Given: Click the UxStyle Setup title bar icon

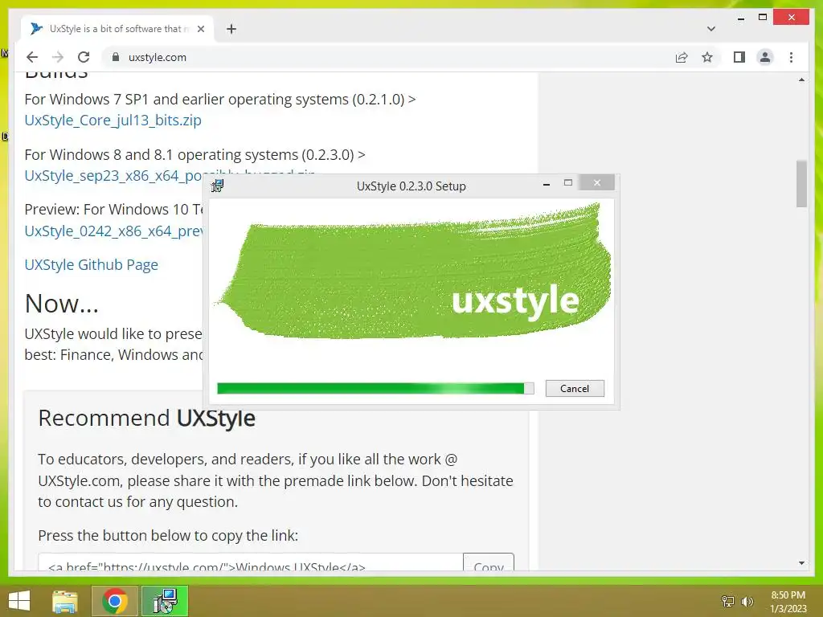Looking at the screenshot, I should [217, 186].
